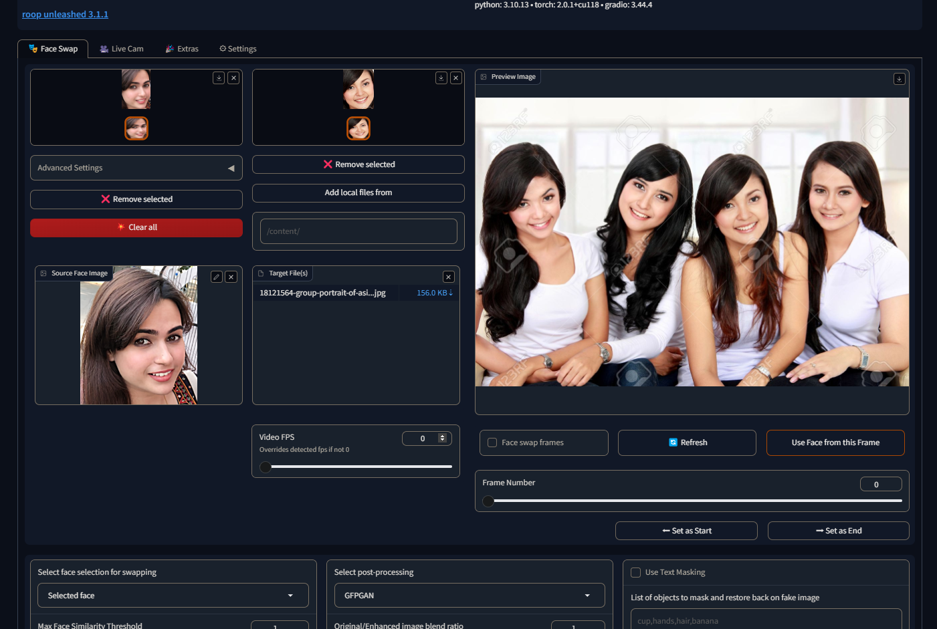The image size is (937, 629).
Task: Open the post-processing GFPGAN dropdown
Action: 469,595
